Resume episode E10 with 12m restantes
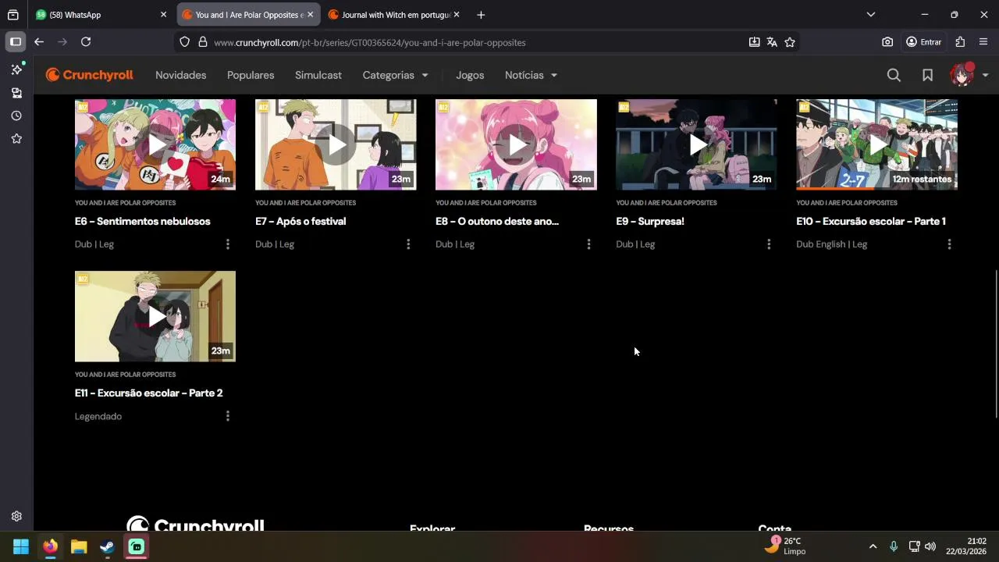The height and width of the screenshot is (562, 999). pyautogui.click(x=876, y=144)
